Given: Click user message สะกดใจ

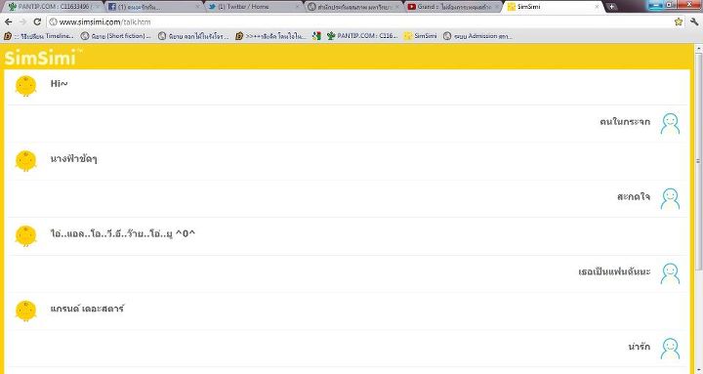Looking at the screenshot, I should (634, 196).
